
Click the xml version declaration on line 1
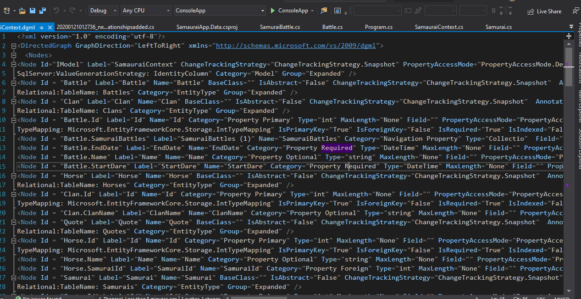pos(91,36)
